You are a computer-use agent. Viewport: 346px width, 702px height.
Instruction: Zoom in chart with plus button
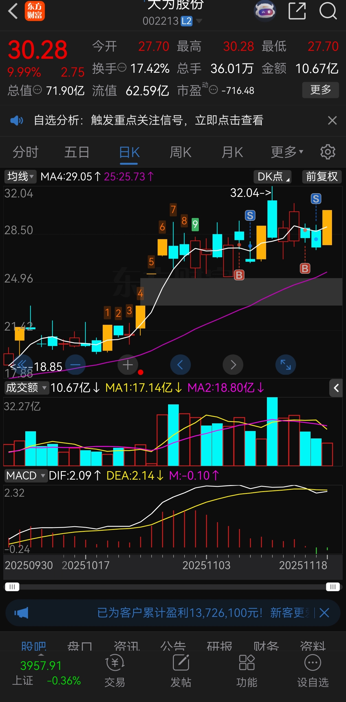pos(128,365)
